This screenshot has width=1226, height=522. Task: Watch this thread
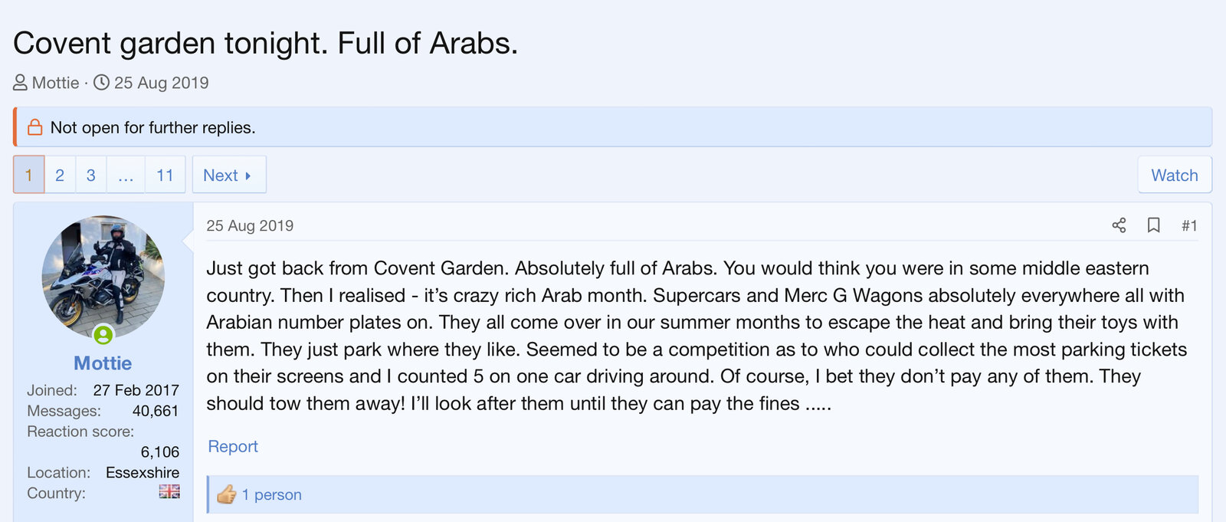[1174, 175]
